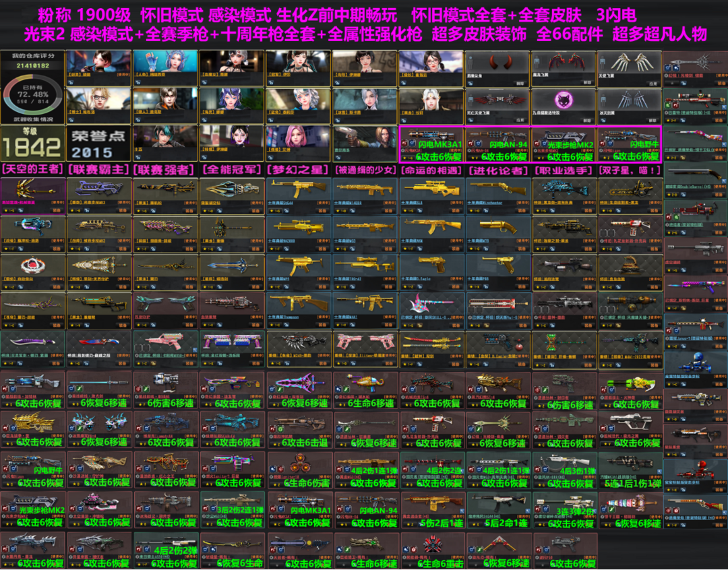This screenshot has height=570, width=728.
Task: Click the twin blue skull gloves icon
Action: 98,422
